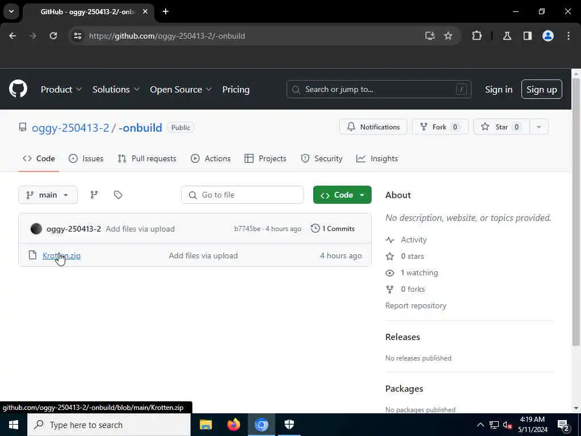
Task: Click the install app icon in address bar
Action: pos(430,36)
